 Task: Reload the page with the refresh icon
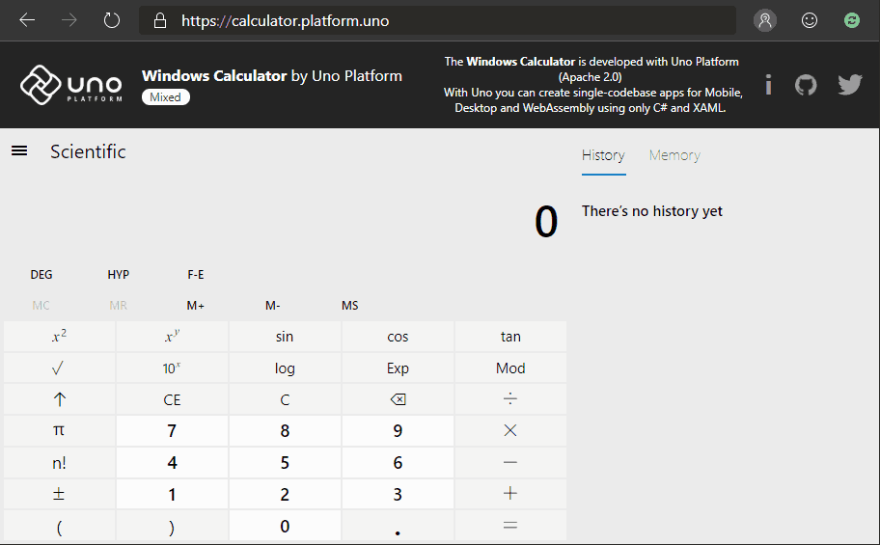[x=112, y=21]
